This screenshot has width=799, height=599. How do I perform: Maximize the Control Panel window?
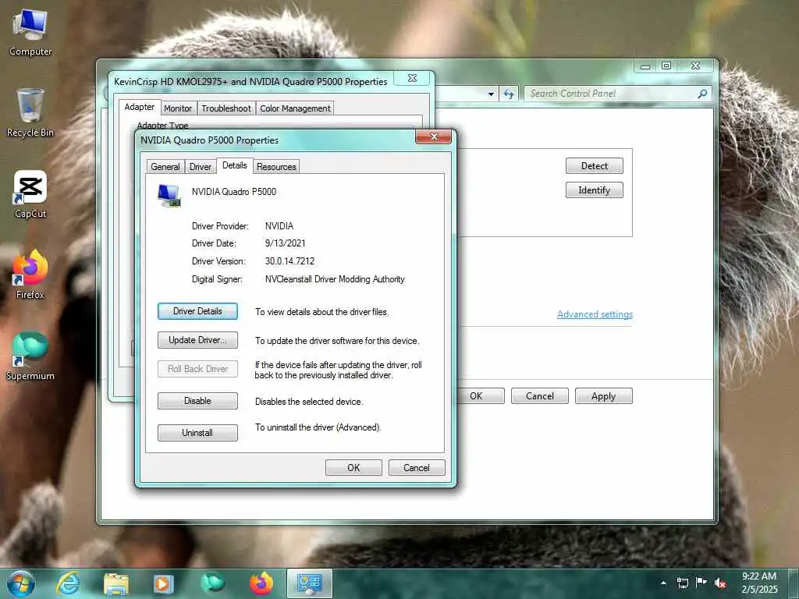666,66
